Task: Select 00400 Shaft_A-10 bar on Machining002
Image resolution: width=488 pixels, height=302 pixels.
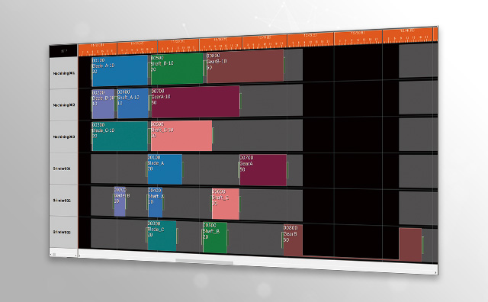Action: (133, 104)
